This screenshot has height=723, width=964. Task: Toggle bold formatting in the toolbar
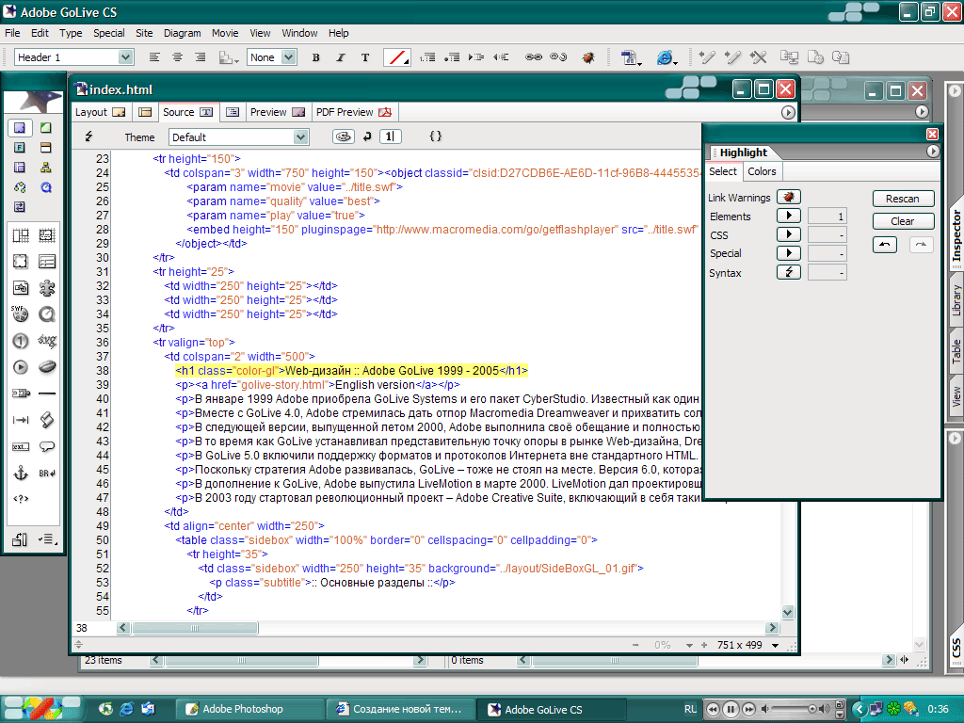[315, 57]
